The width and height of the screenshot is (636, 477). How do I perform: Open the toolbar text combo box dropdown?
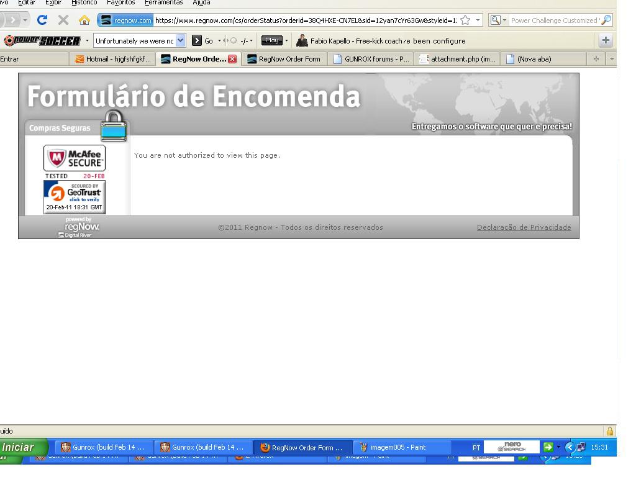pyautogui.click(x=181, y=41)
